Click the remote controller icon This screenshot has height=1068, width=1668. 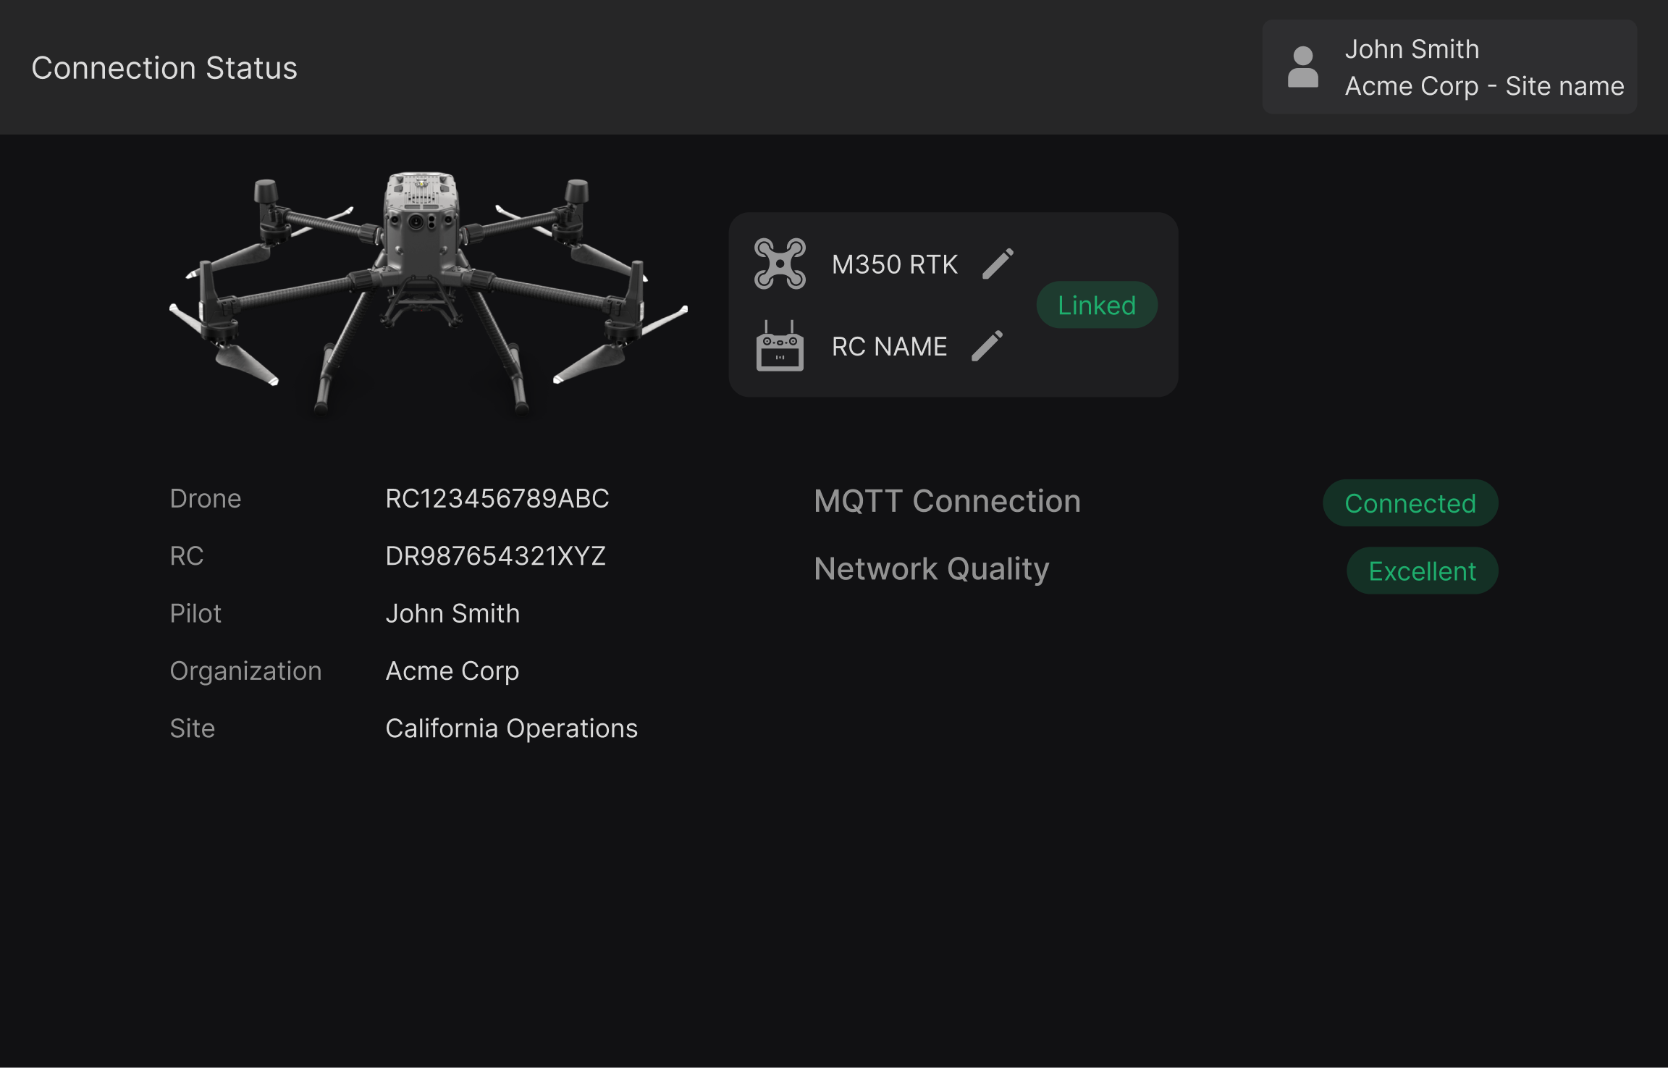(x=780, y=346)
